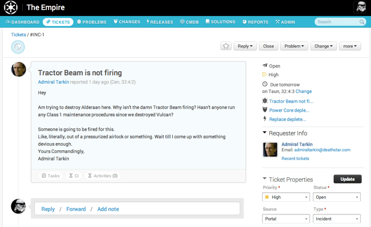Open the Priority combo box showing High
The width and height of the screenshot is (371, 227).
286,197
